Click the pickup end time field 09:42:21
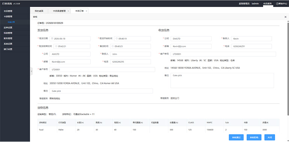The height and width of the screenshot is (142, 289). [x=72, y=46]
